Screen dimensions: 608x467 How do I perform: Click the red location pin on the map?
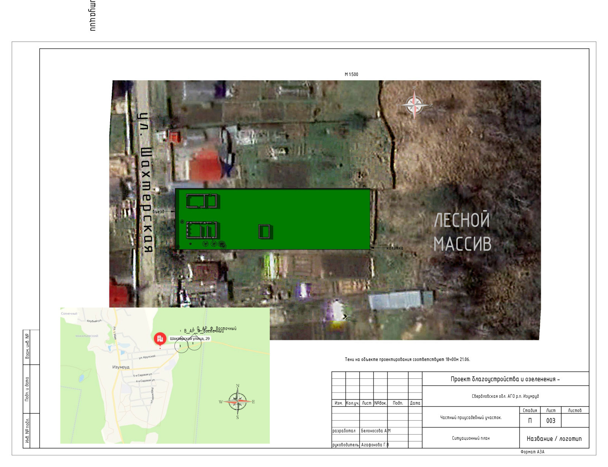[160, 338]
